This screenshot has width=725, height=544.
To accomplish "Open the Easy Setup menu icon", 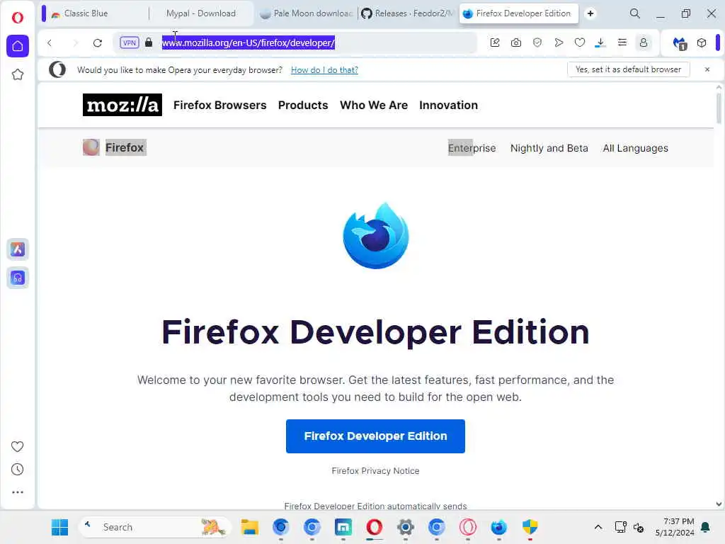I will point(622,42).
